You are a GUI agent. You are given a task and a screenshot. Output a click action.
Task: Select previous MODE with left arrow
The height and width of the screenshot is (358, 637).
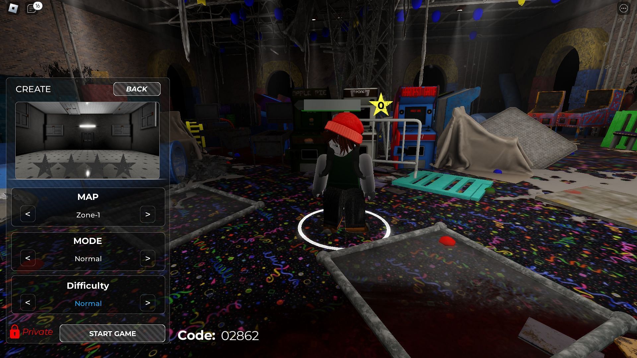tap(28, 258)
